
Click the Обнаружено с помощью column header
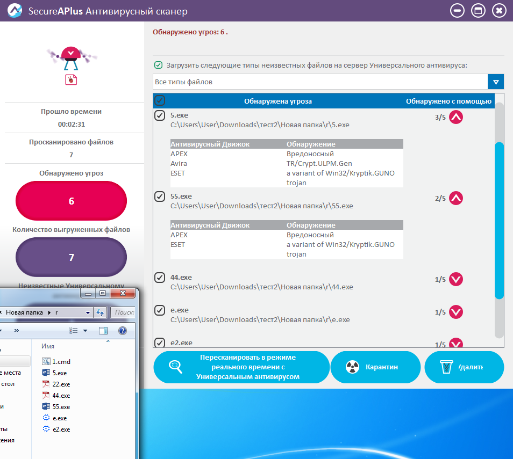tap(448, 101)
